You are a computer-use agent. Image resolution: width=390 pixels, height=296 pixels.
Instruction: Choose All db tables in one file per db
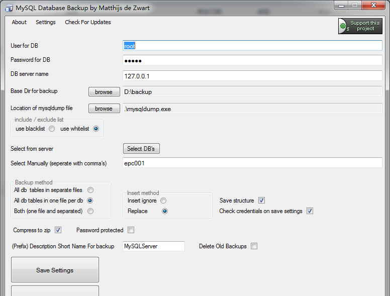click(90, 201)
